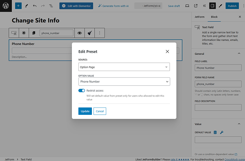Click the WordPress logo icon
Screen dimensions: 245x161
tap(6, 6)
